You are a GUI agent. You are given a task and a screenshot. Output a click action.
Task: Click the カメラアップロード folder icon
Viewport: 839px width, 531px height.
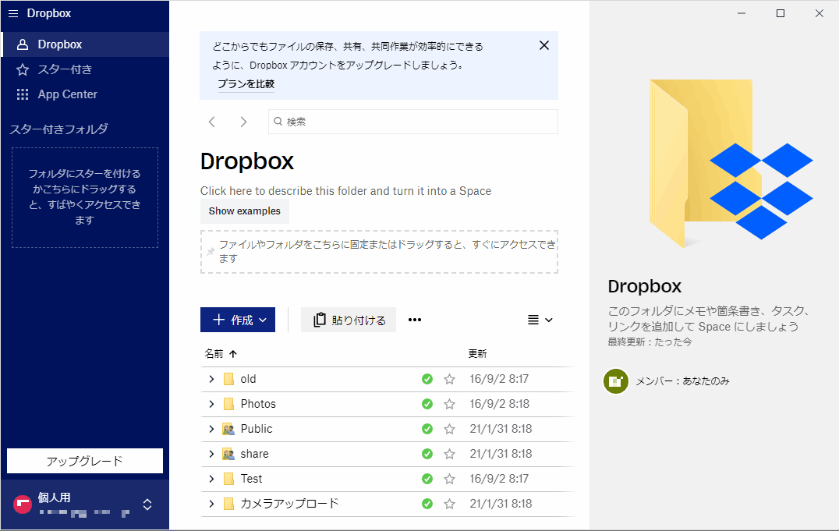coord(228,504)
